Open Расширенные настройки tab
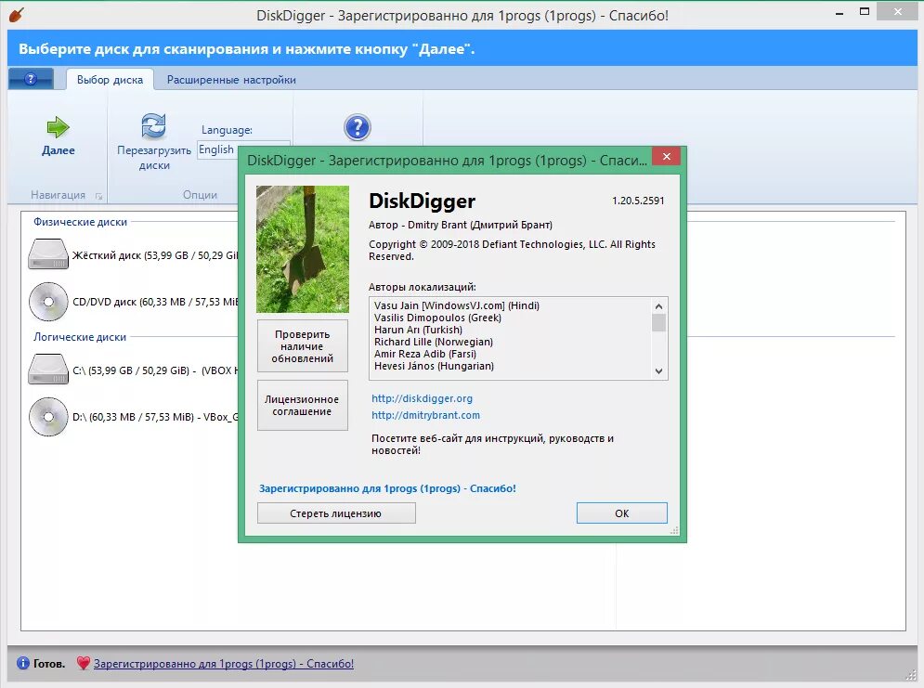 coord(231,80)
